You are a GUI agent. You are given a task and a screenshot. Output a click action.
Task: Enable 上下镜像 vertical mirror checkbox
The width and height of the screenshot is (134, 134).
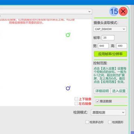point(76,99)
